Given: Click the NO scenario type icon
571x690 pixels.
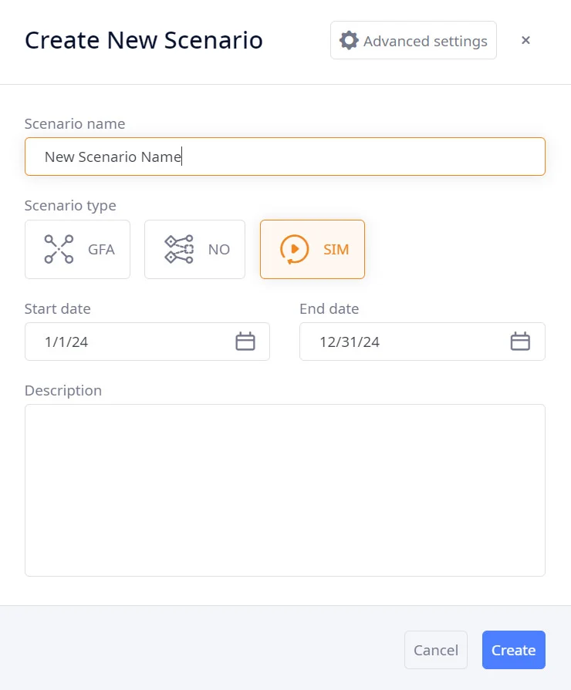Looking at the screenshot, I should pos(179,249).
